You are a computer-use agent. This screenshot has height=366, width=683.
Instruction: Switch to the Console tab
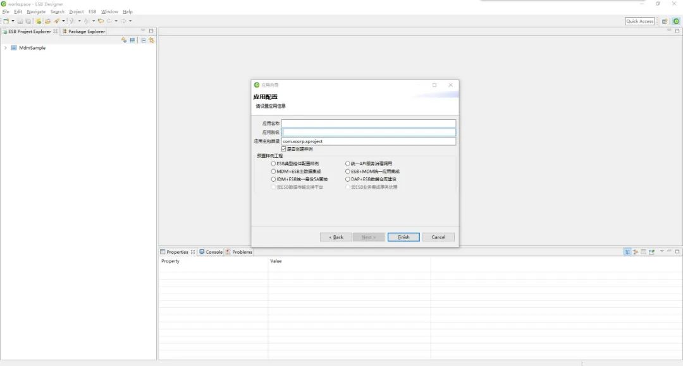pyautogui.click(x=211, y=252)
